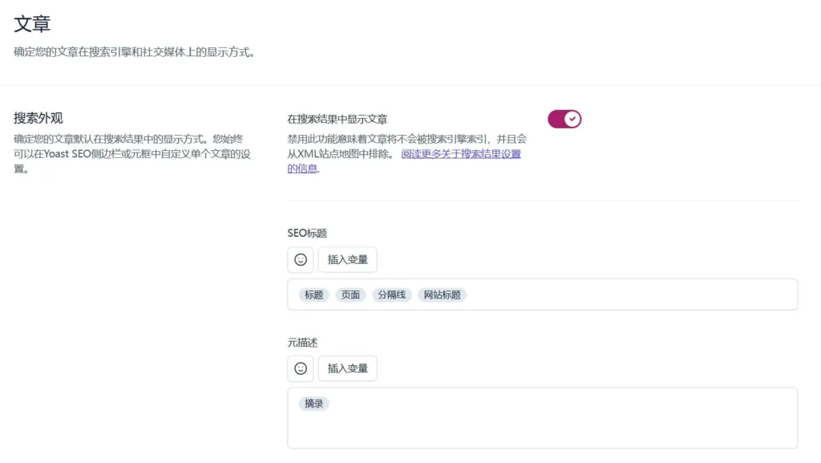The height and width of the screenshot is (463, 821).
Task: Open the emoji picker for 元描述
Action: 300,368
